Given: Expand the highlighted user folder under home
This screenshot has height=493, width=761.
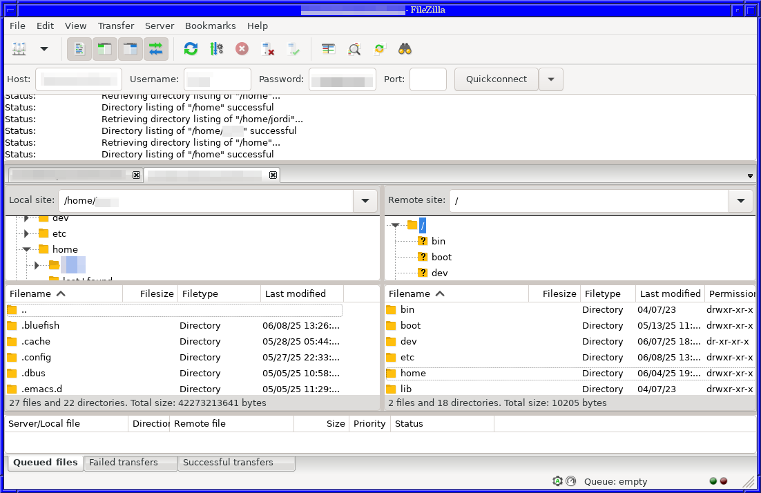Looking at the screenshot, I should (37, 265).
